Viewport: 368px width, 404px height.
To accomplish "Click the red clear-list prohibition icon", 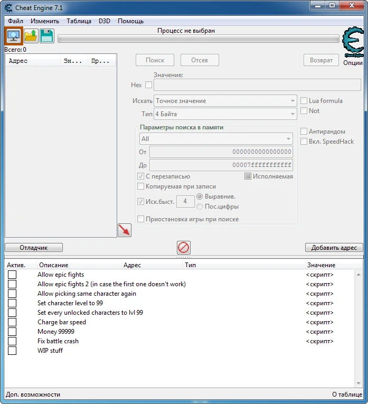I will coord(184,248).
